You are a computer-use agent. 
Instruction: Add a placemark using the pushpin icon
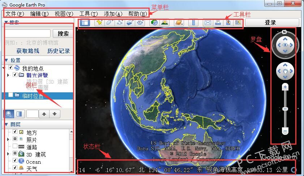click(x=99, y=22)
